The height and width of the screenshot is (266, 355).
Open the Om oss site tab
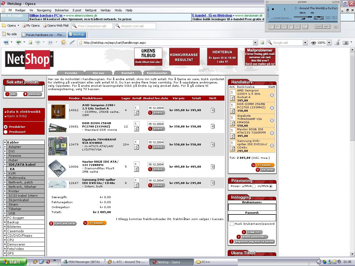tap(98, 73)
